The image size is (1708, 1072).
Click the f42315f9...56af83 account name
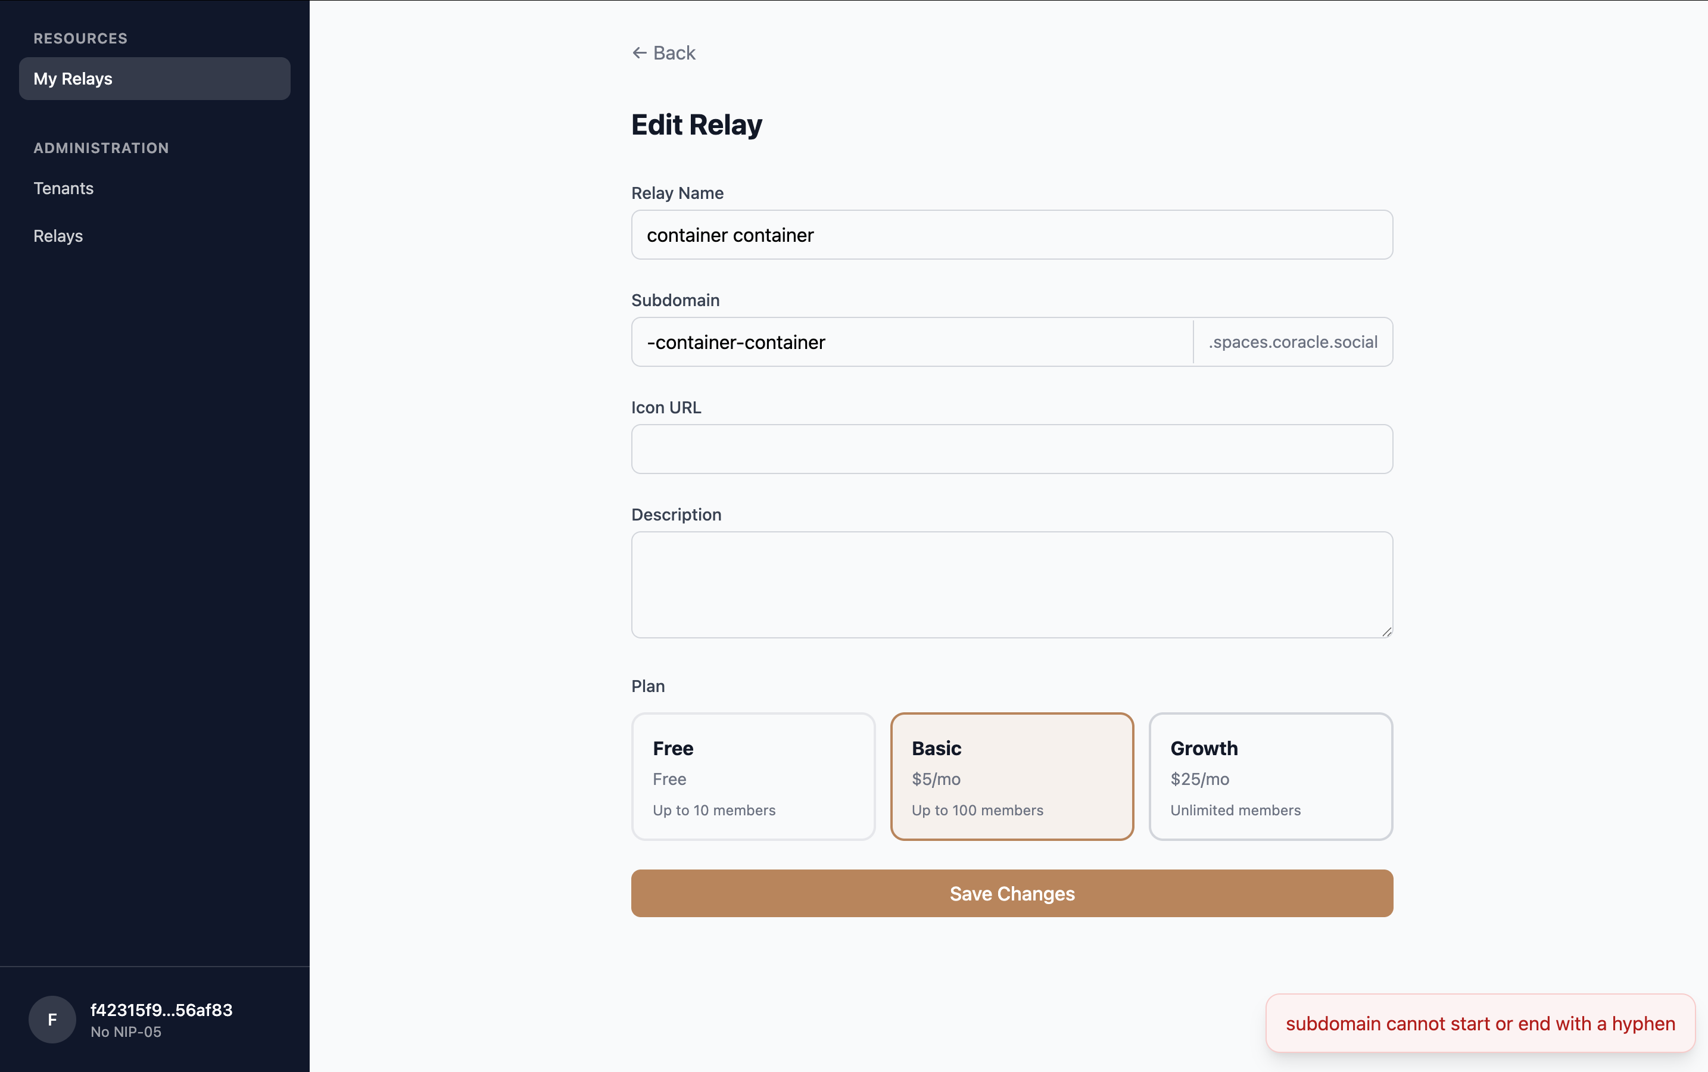161,1009
